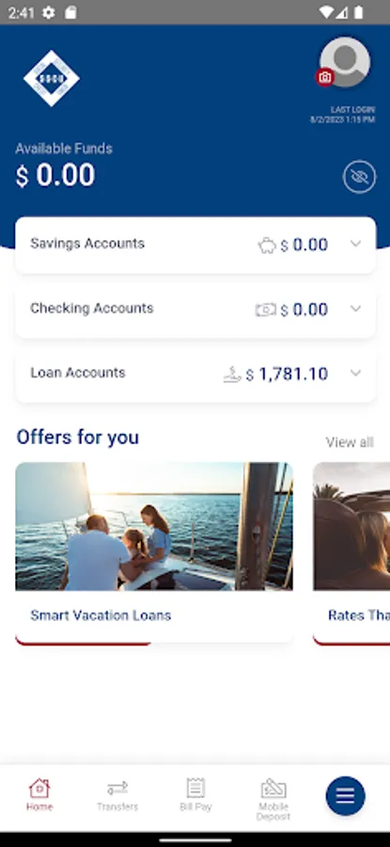Open the Smart Vacation Loans photo

coord(154,526)
